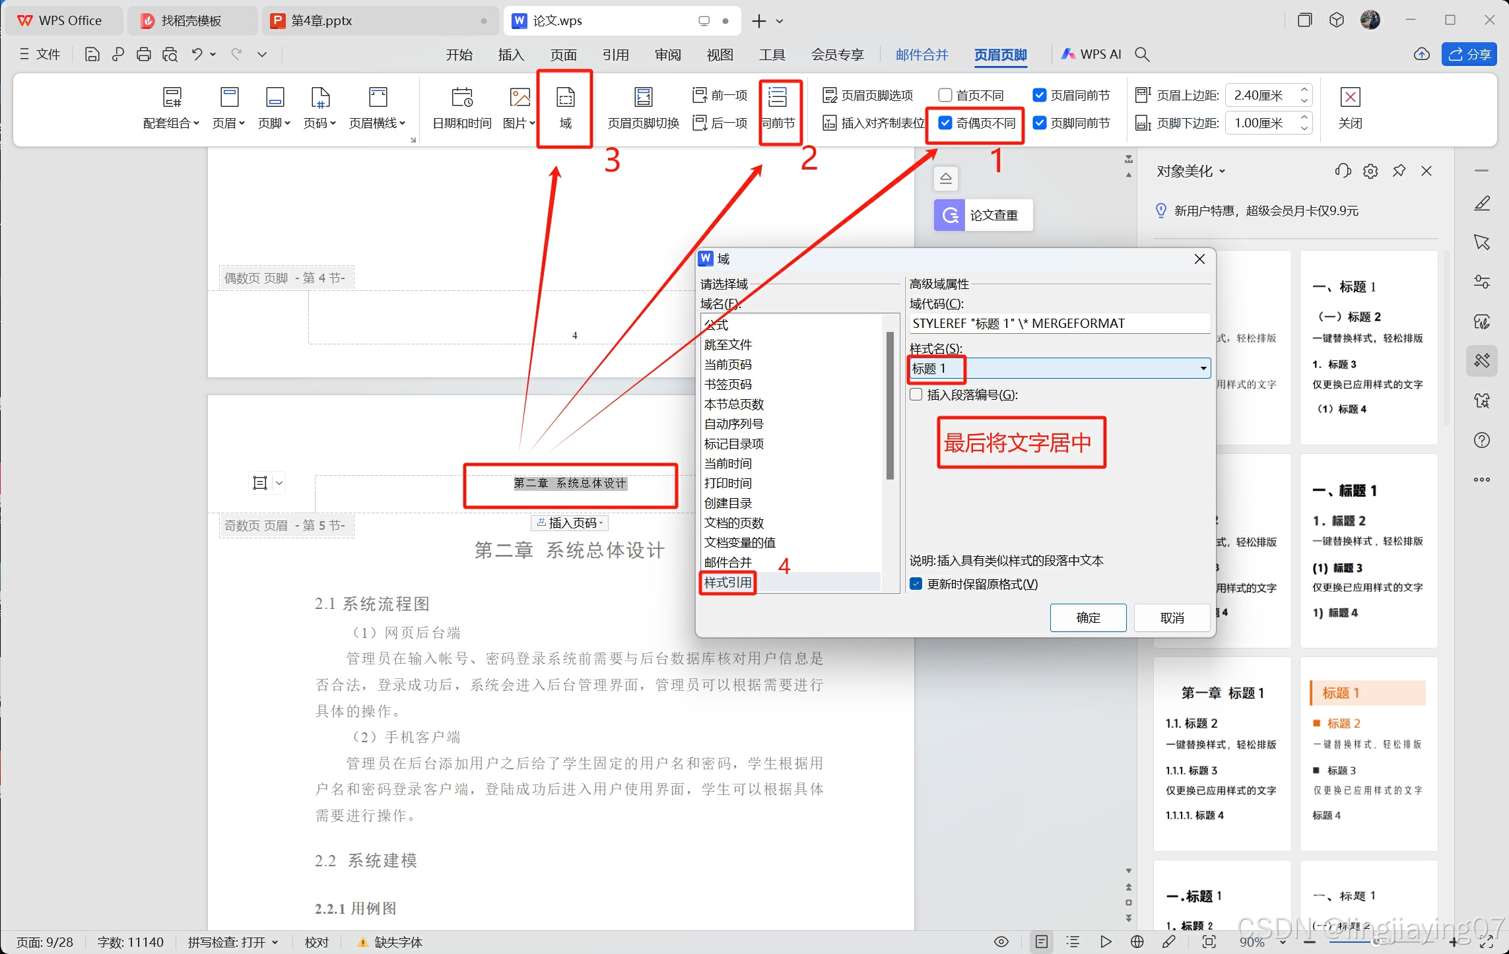Viewport: 1509px width, 954px height.
Task: Click 取消 in the field dialog
Action: pos(1172,618)
